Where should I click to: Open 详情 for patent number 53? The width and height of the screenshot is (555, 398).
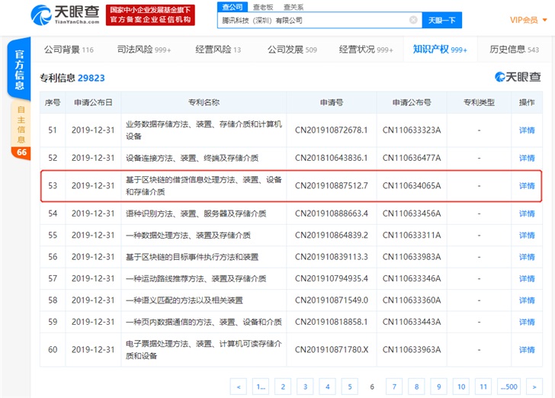coord(527,186)
